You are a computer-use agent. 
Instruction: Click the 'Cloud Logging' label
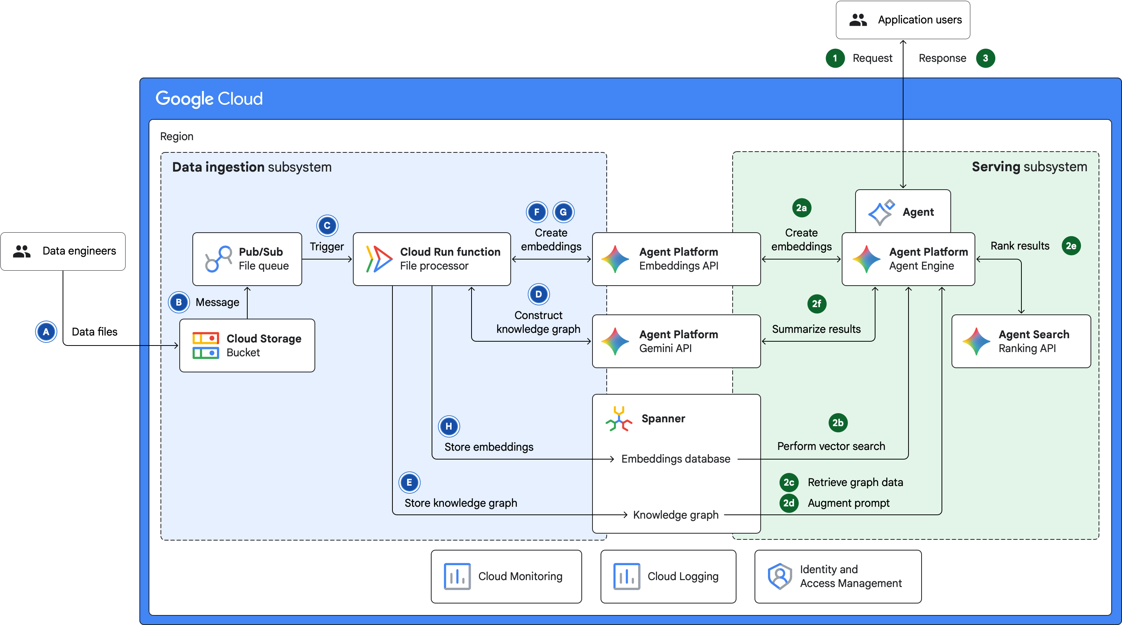tap(683, 577)
